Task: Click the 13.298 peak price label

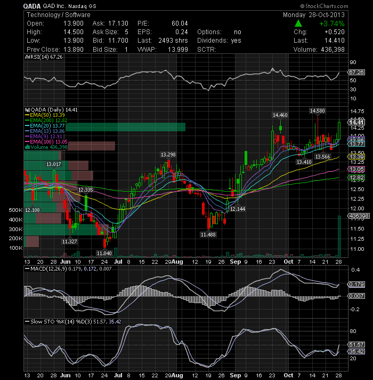Action: tap(168, 155)
